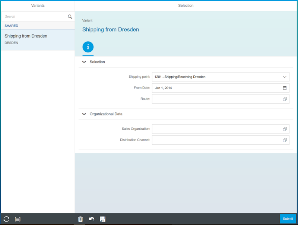Open the From Date calendar picker
The image size is (298, 225).
(x=285, y=88)
